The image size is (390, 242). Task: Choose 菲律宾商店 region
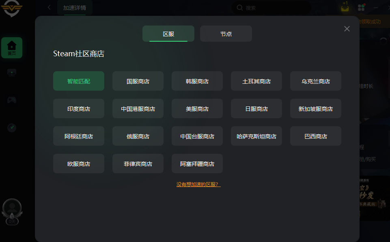point(138,163)
